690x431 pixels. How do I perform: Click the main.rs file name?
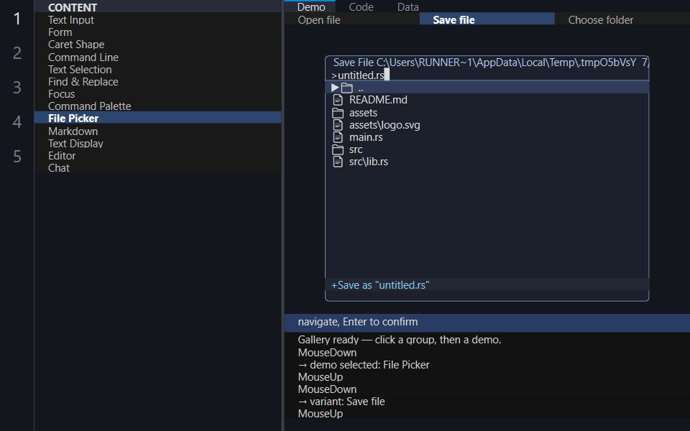pos(366,138)
